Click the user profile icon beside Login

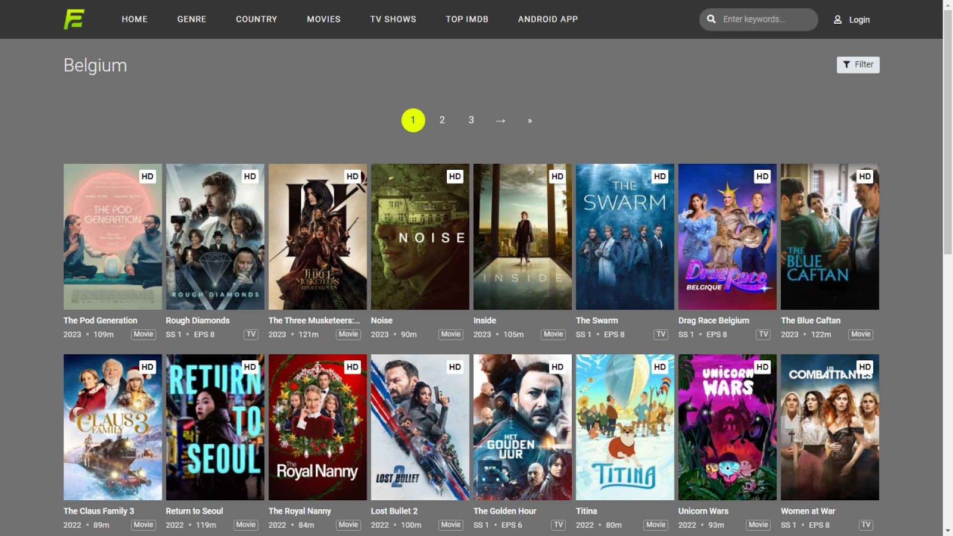[837, 20]
